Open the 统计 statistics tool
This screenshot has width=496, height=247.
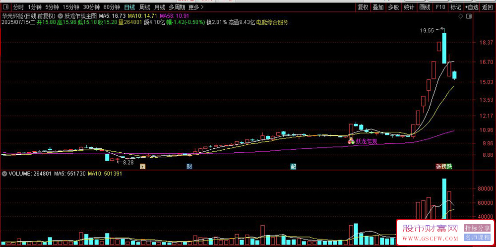(409, 7)
